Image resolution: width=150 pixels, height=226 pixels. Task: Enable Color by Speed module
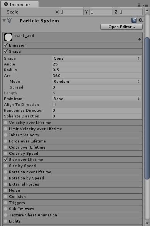coord(6,153)
